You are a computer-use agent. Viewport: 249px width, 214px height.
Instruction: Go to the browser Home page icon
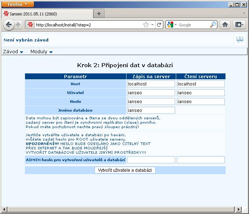225,25
